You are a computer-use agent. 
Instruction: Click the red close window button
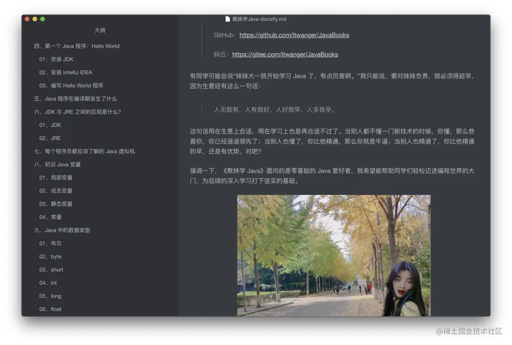pyautogui.click(x=27, y=19)
